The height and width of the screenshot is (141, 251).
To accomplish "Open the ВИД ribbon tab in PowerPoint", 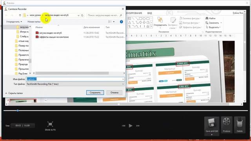I will click(149, 13).
